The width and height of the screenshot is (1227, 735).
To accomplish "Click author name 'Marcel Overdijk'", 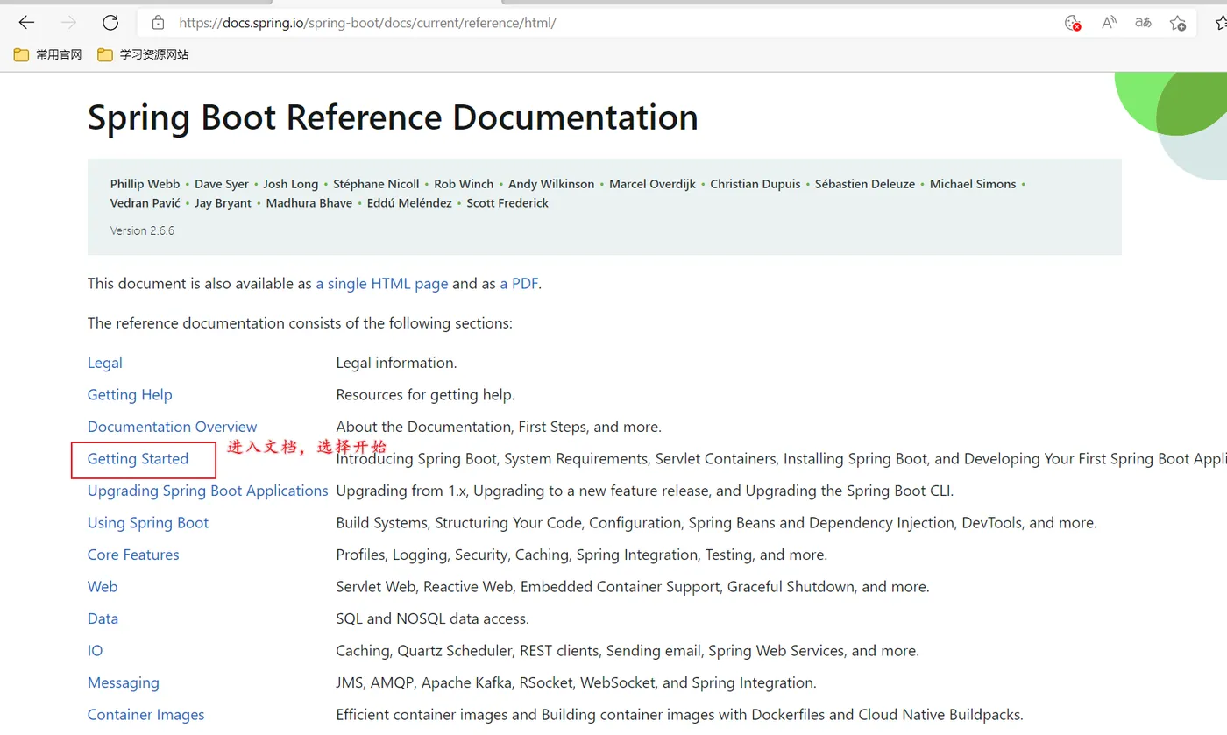I will pos(652,184).
